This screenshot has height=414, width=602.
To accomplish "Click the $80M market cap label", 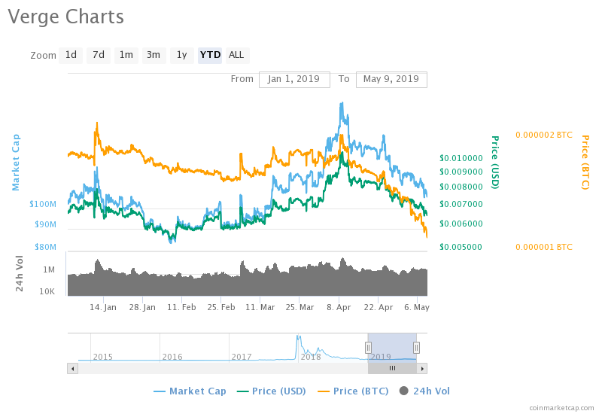I will [x=45, y=247].
